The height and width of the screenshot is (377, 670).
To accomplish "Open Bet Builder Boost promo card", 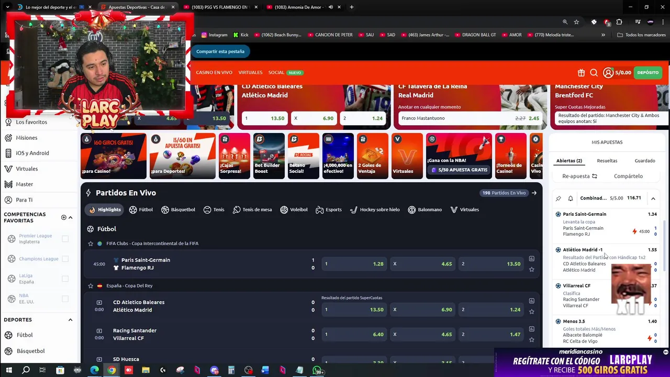I will pyautogui.click(x=269, y=156).
